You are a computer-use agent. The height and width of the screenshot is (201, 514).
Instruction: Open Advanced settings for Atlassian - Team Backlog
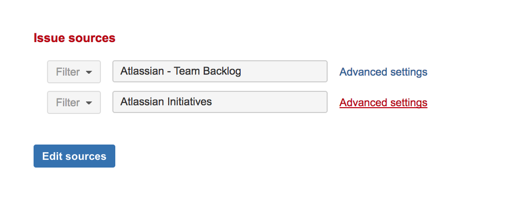point(383,72)
